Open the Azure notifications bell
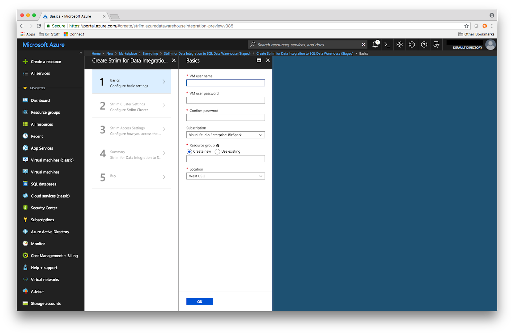This screenshot has height=335, width=514. 375,45
